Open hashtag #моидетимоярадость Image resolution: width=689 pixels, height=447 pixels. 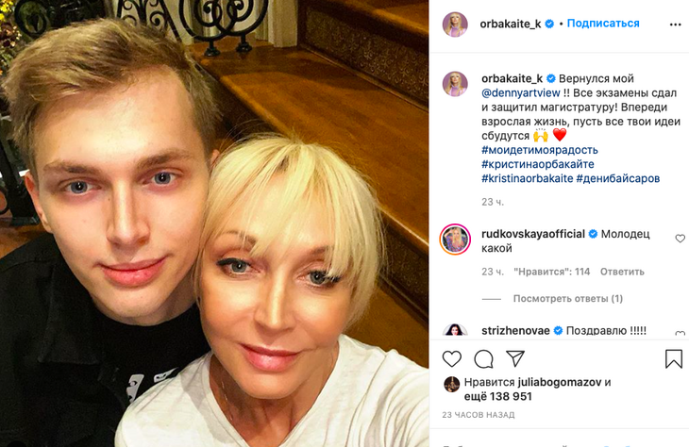(540, 150)
